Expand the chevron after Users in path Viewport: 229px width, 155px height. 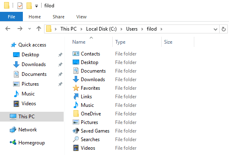[142, 29]
